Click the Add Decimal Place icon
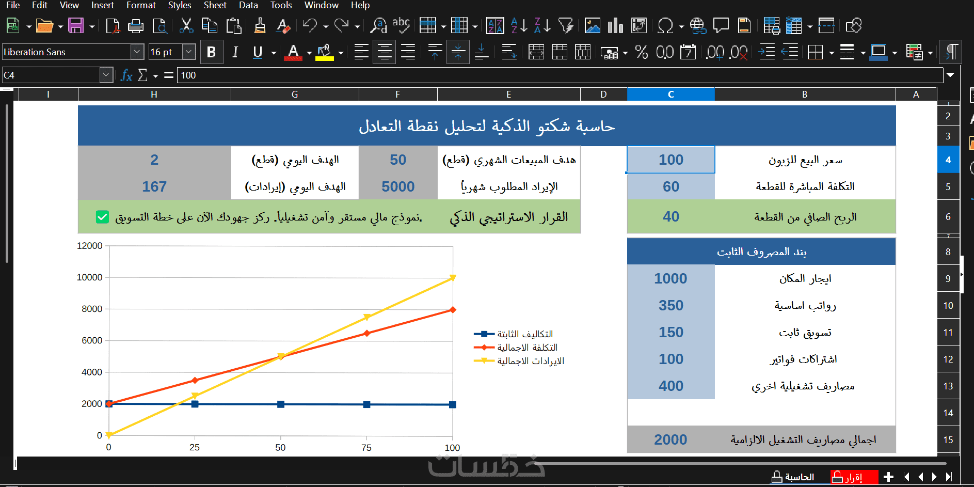Image resolution: width=974 pixels, height=487 pixels. point(715,52)
